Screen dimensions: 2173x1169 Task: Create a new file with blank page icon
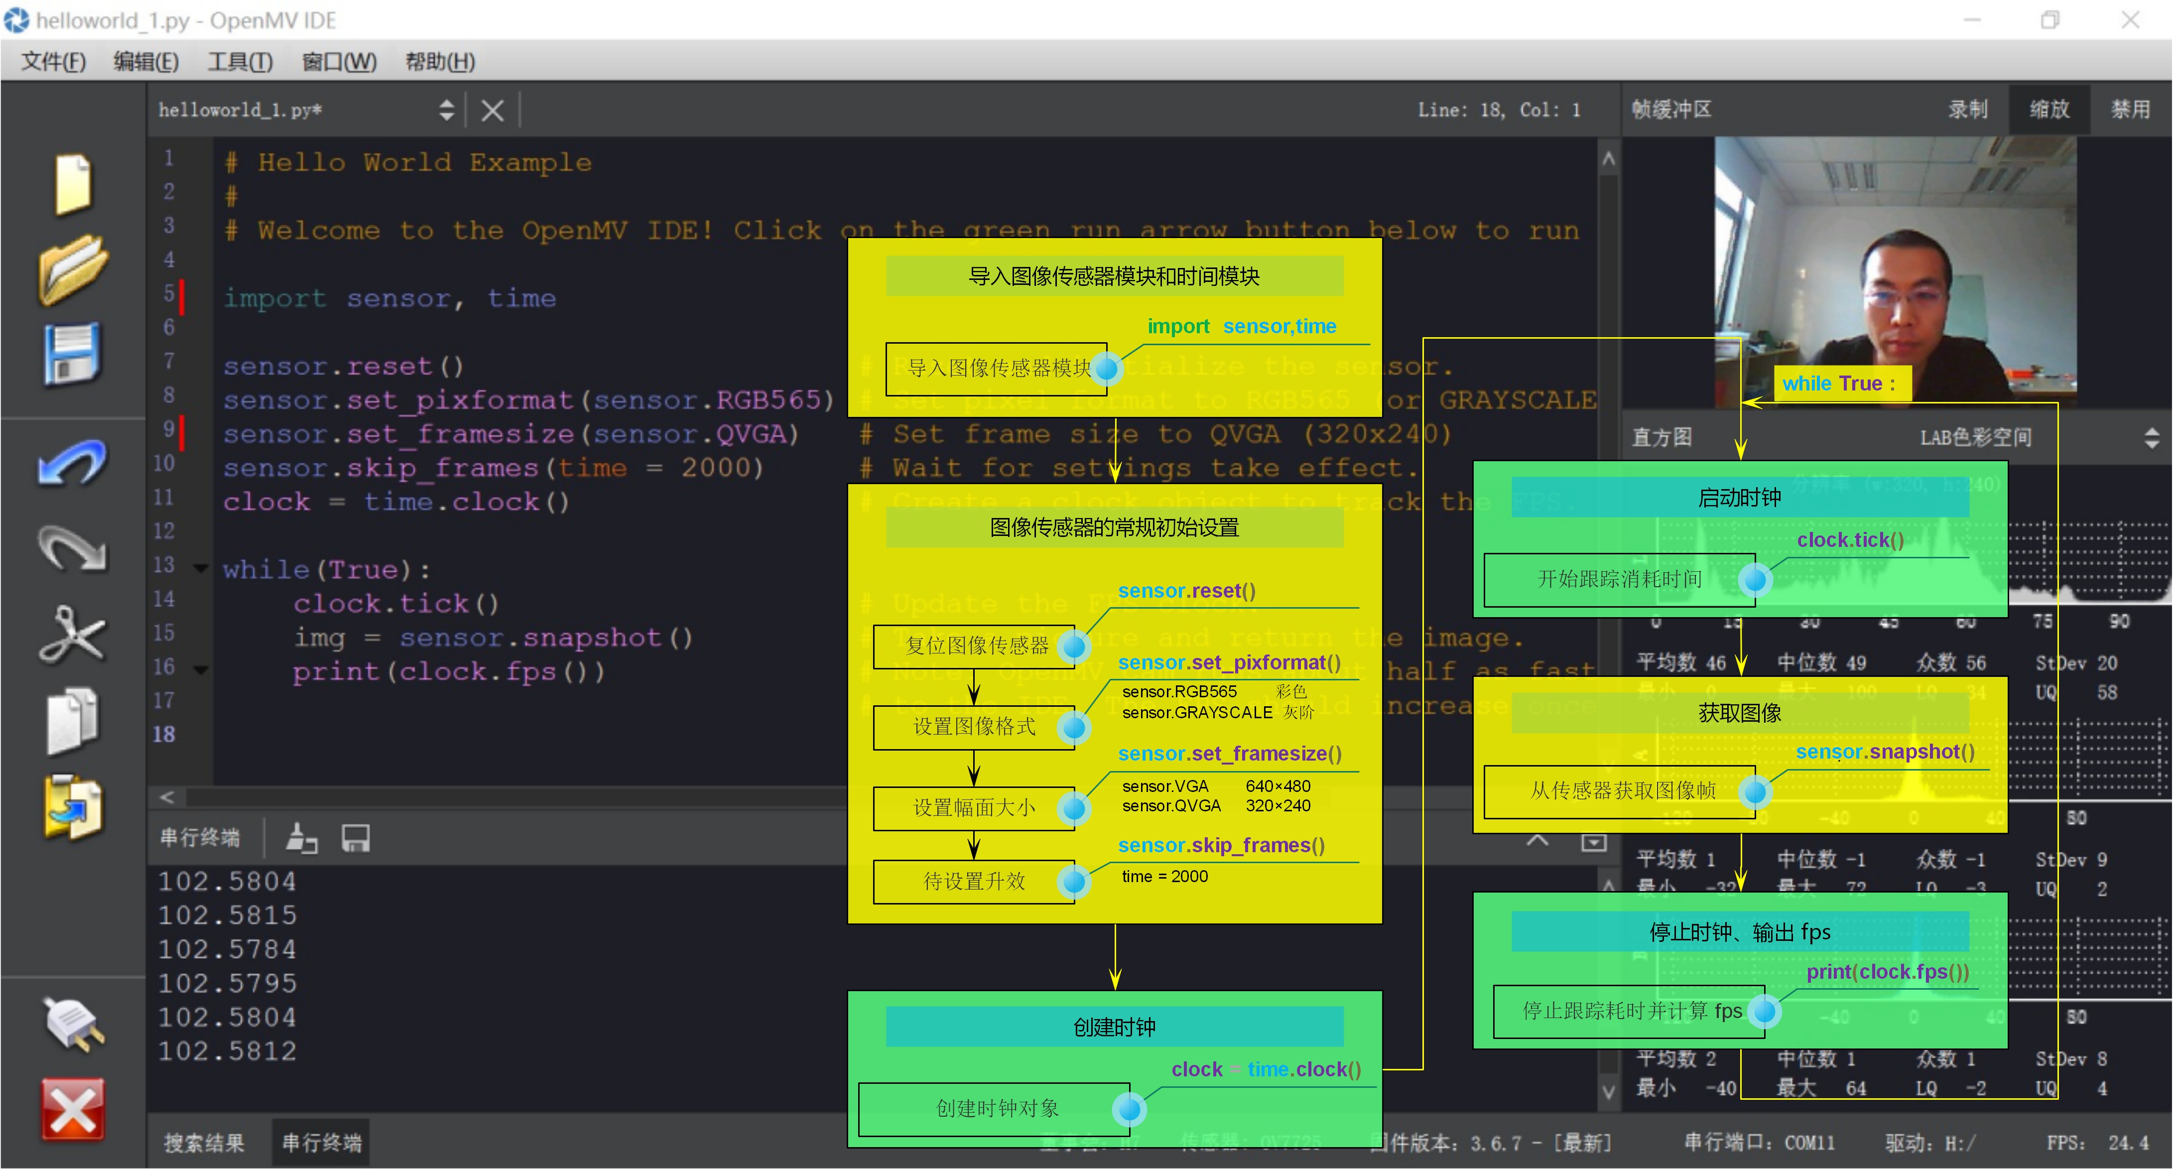pyautogui.click(x=73, y=184)
